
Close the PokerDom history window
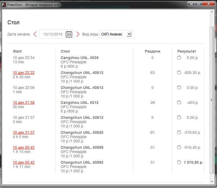coord(209,4)
